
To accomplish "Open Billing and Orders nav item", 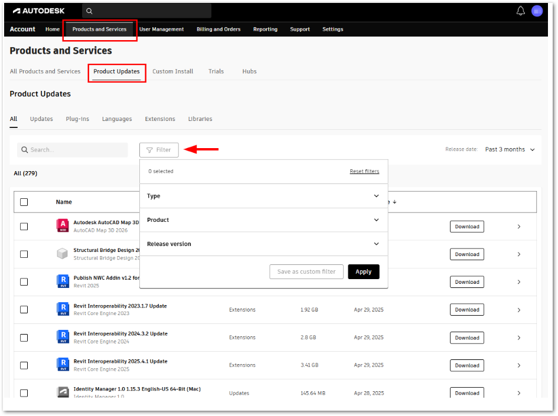I will click(x=218, y=29).
